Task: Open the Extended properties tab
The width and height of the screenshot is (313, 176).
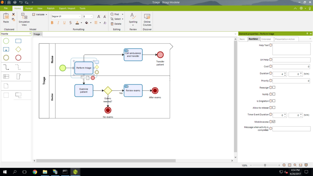Action: click(x=266, y=39)
